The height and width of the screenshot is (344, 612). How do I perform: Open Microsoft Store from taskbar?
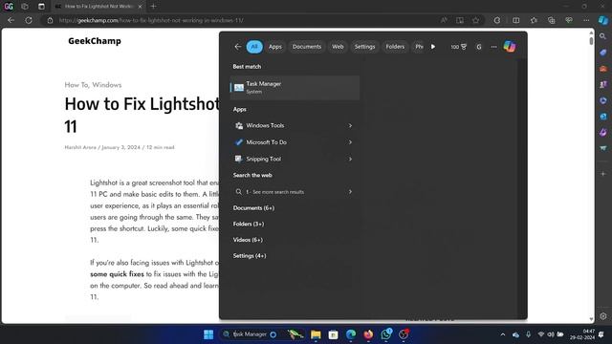(334, 334)
